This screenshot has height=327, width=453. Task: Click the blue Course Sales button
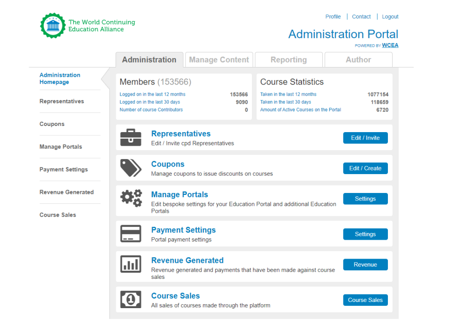click(365, 300)
